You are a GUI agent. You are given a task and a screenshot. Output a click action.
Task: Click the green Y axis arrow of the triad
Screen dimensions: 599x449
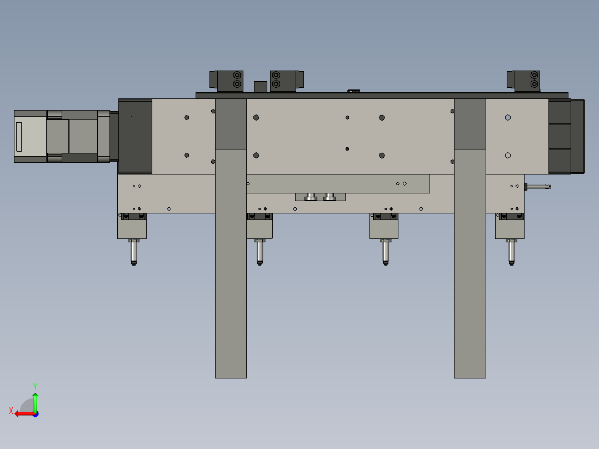point(35,402)
